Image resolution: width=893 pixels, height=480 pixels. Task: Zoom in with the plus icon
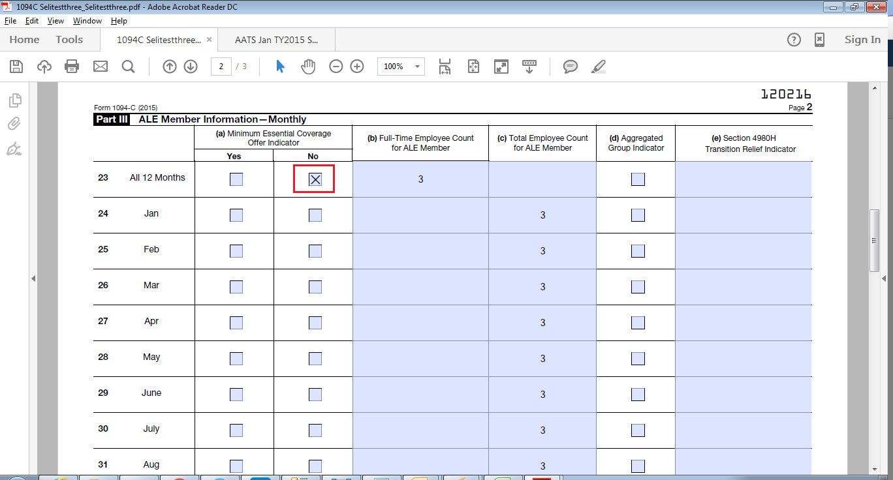[357, 67]
